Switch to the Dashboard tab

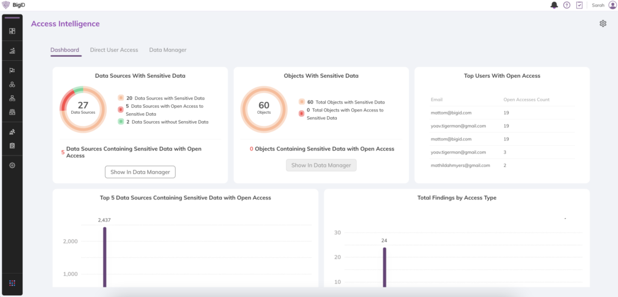(x=65, y=50)
